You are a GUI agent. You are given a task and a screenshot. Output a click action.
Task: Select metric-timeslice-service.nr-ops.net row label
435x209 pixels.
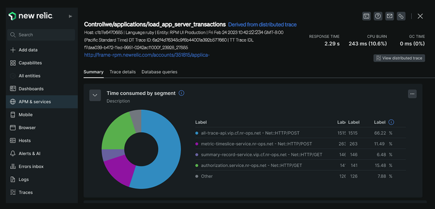(256, 144)
